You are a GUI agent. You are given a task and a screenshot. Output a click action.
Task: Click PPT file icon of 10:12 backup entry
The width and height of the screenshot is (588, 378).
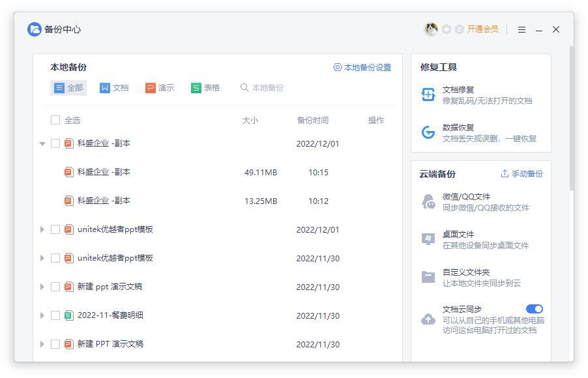pyautogui.click(x=68, y=201)
